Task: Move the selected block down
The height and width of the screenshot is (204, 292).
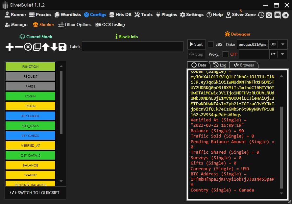Action: (54, 47)
